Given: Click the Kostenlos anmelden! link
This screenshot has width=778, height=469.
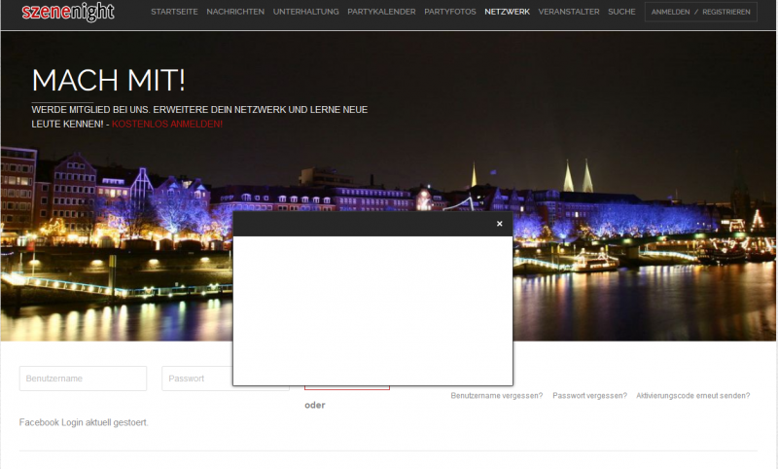Looking at the screenshot, I should click(167, 125).
